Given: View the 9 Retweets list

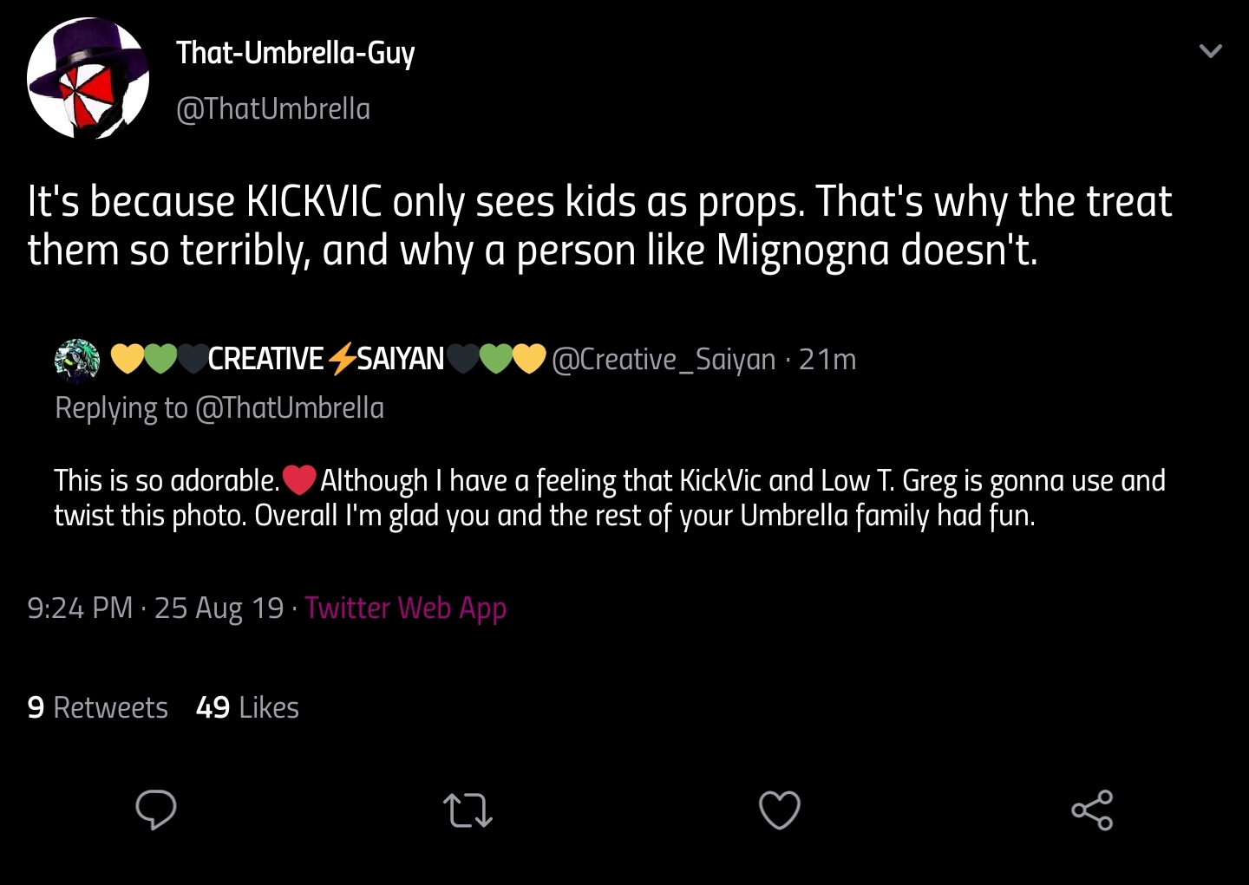Looking at the screenshot, I should 97,708.
